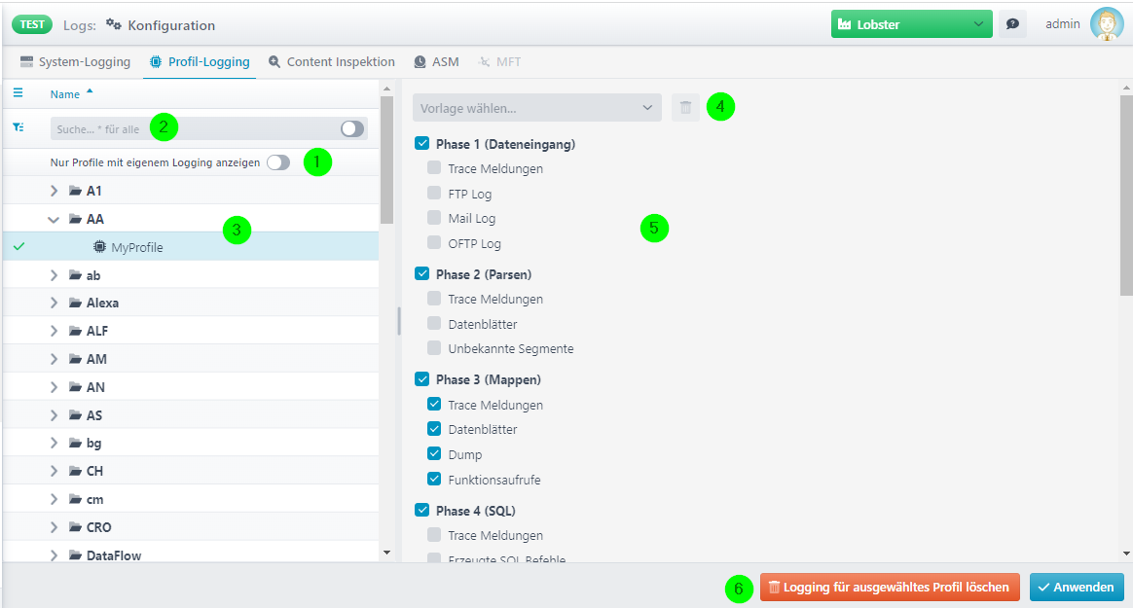Click Logging für ausgewähltes Profil löschen

890,587
